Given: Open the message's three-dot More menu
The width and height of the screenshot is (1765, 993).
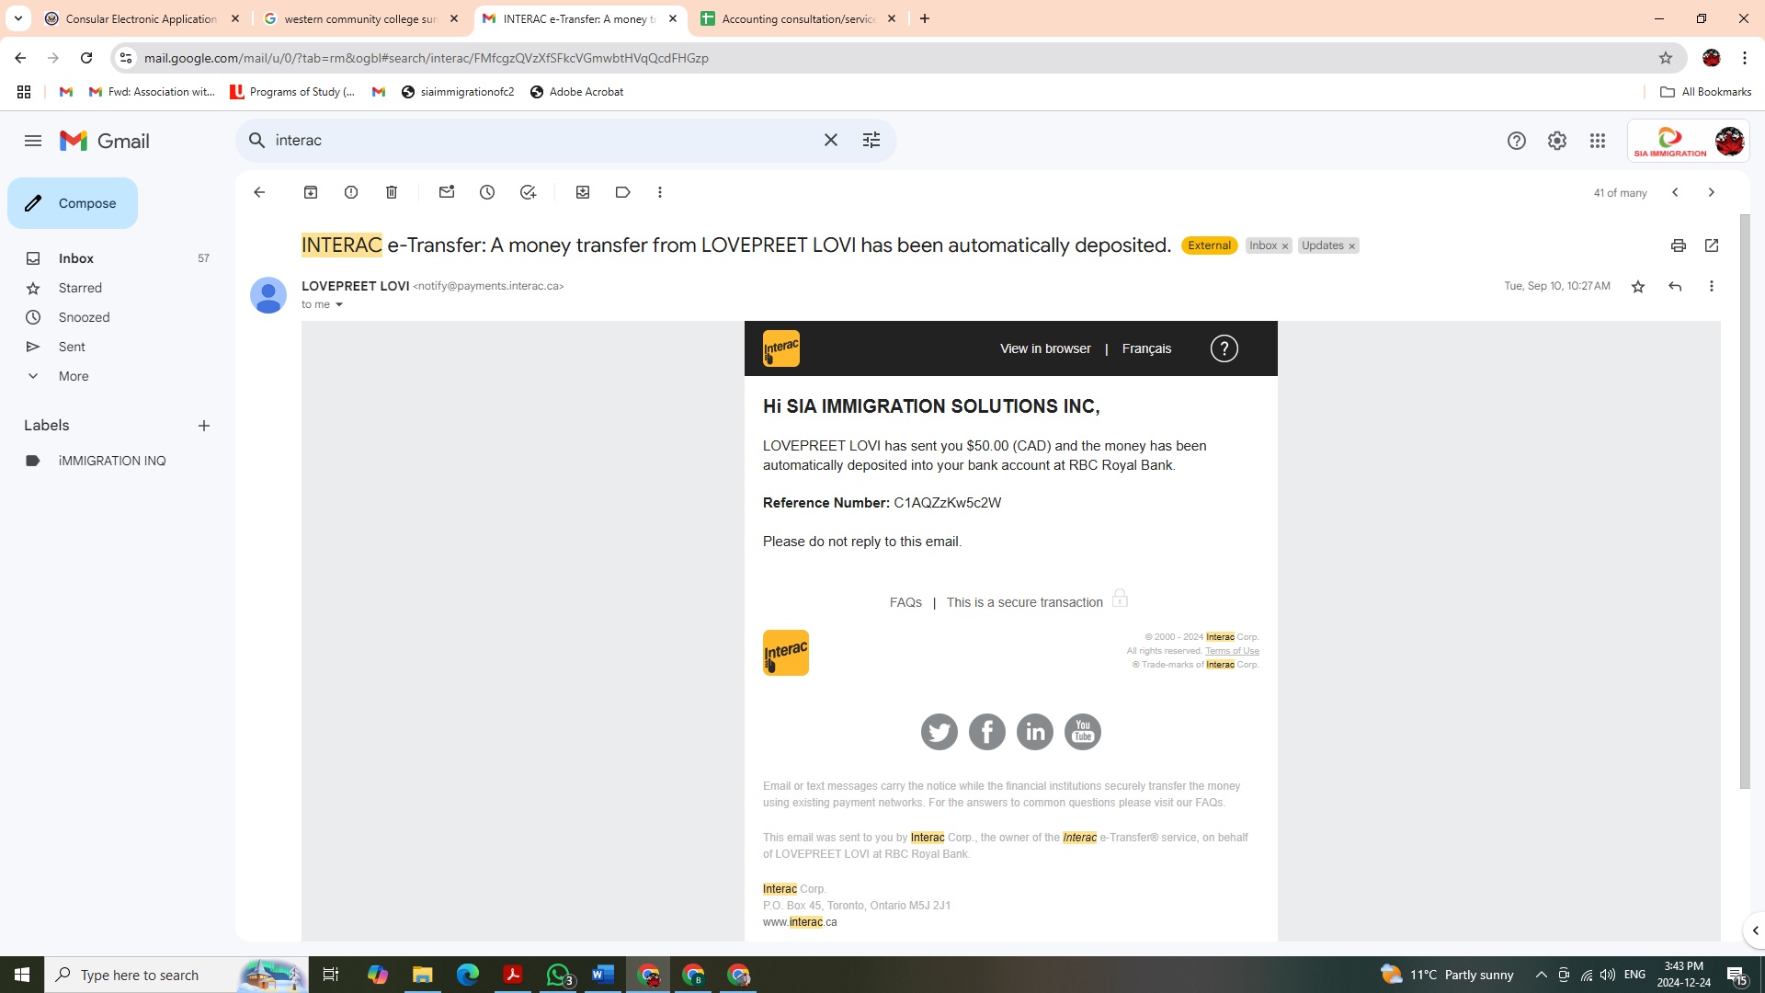Looking at the screenshot, I should point(1712,287).
